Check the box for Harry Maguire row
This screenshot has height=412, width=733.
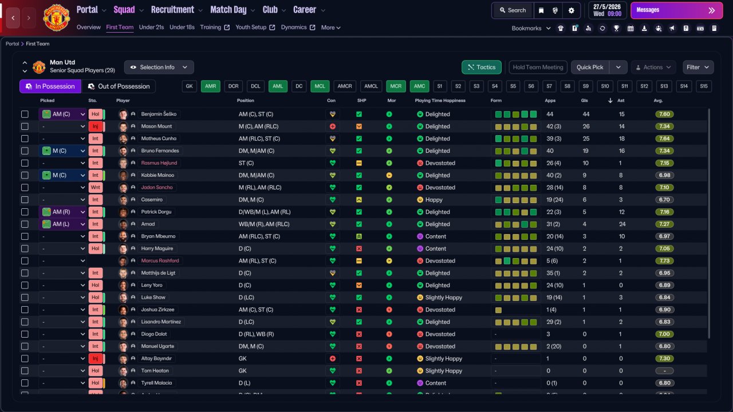[x=25, y=249]
